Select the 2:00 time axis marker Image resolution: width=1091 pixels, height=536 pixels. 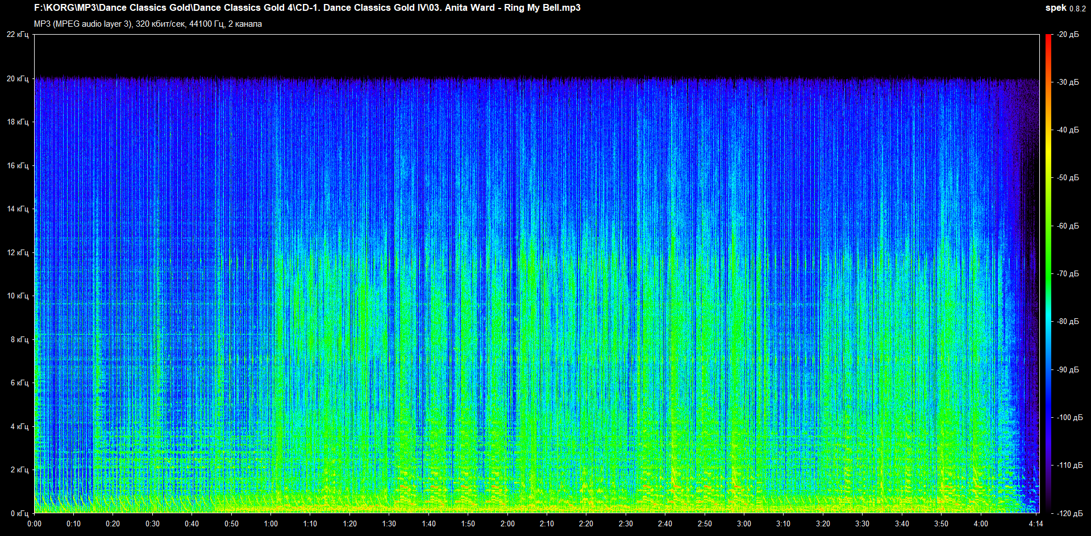click(507, 523)
